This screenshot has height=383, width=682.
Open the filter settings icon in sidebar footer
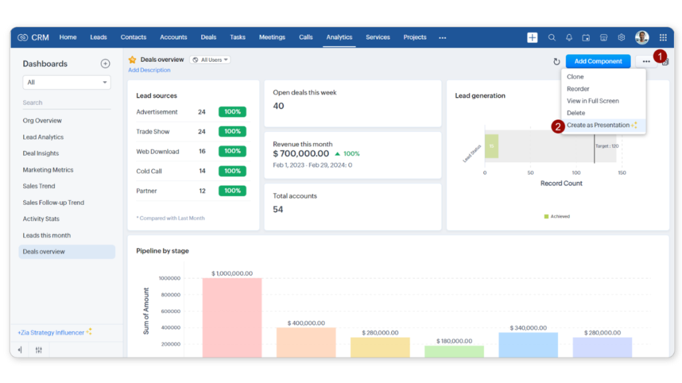39,350
